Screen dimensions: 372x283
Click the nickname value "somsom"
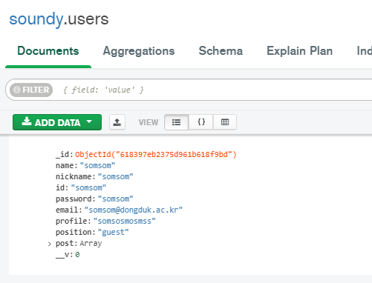(116, 177)
